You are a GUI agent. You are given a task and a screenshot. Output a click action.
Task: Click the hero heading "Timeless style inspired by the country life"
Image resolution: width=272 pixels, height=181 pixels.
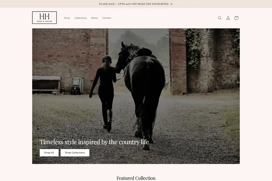click(94, 142)
